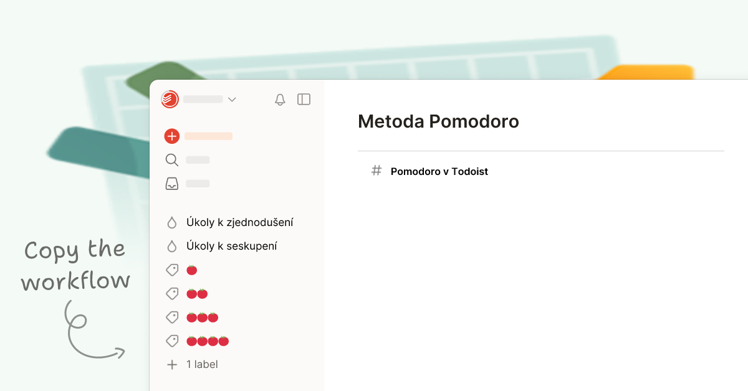Open the Pomodoro v Todoist project
The image size is (748, 391).
[439, 171]
